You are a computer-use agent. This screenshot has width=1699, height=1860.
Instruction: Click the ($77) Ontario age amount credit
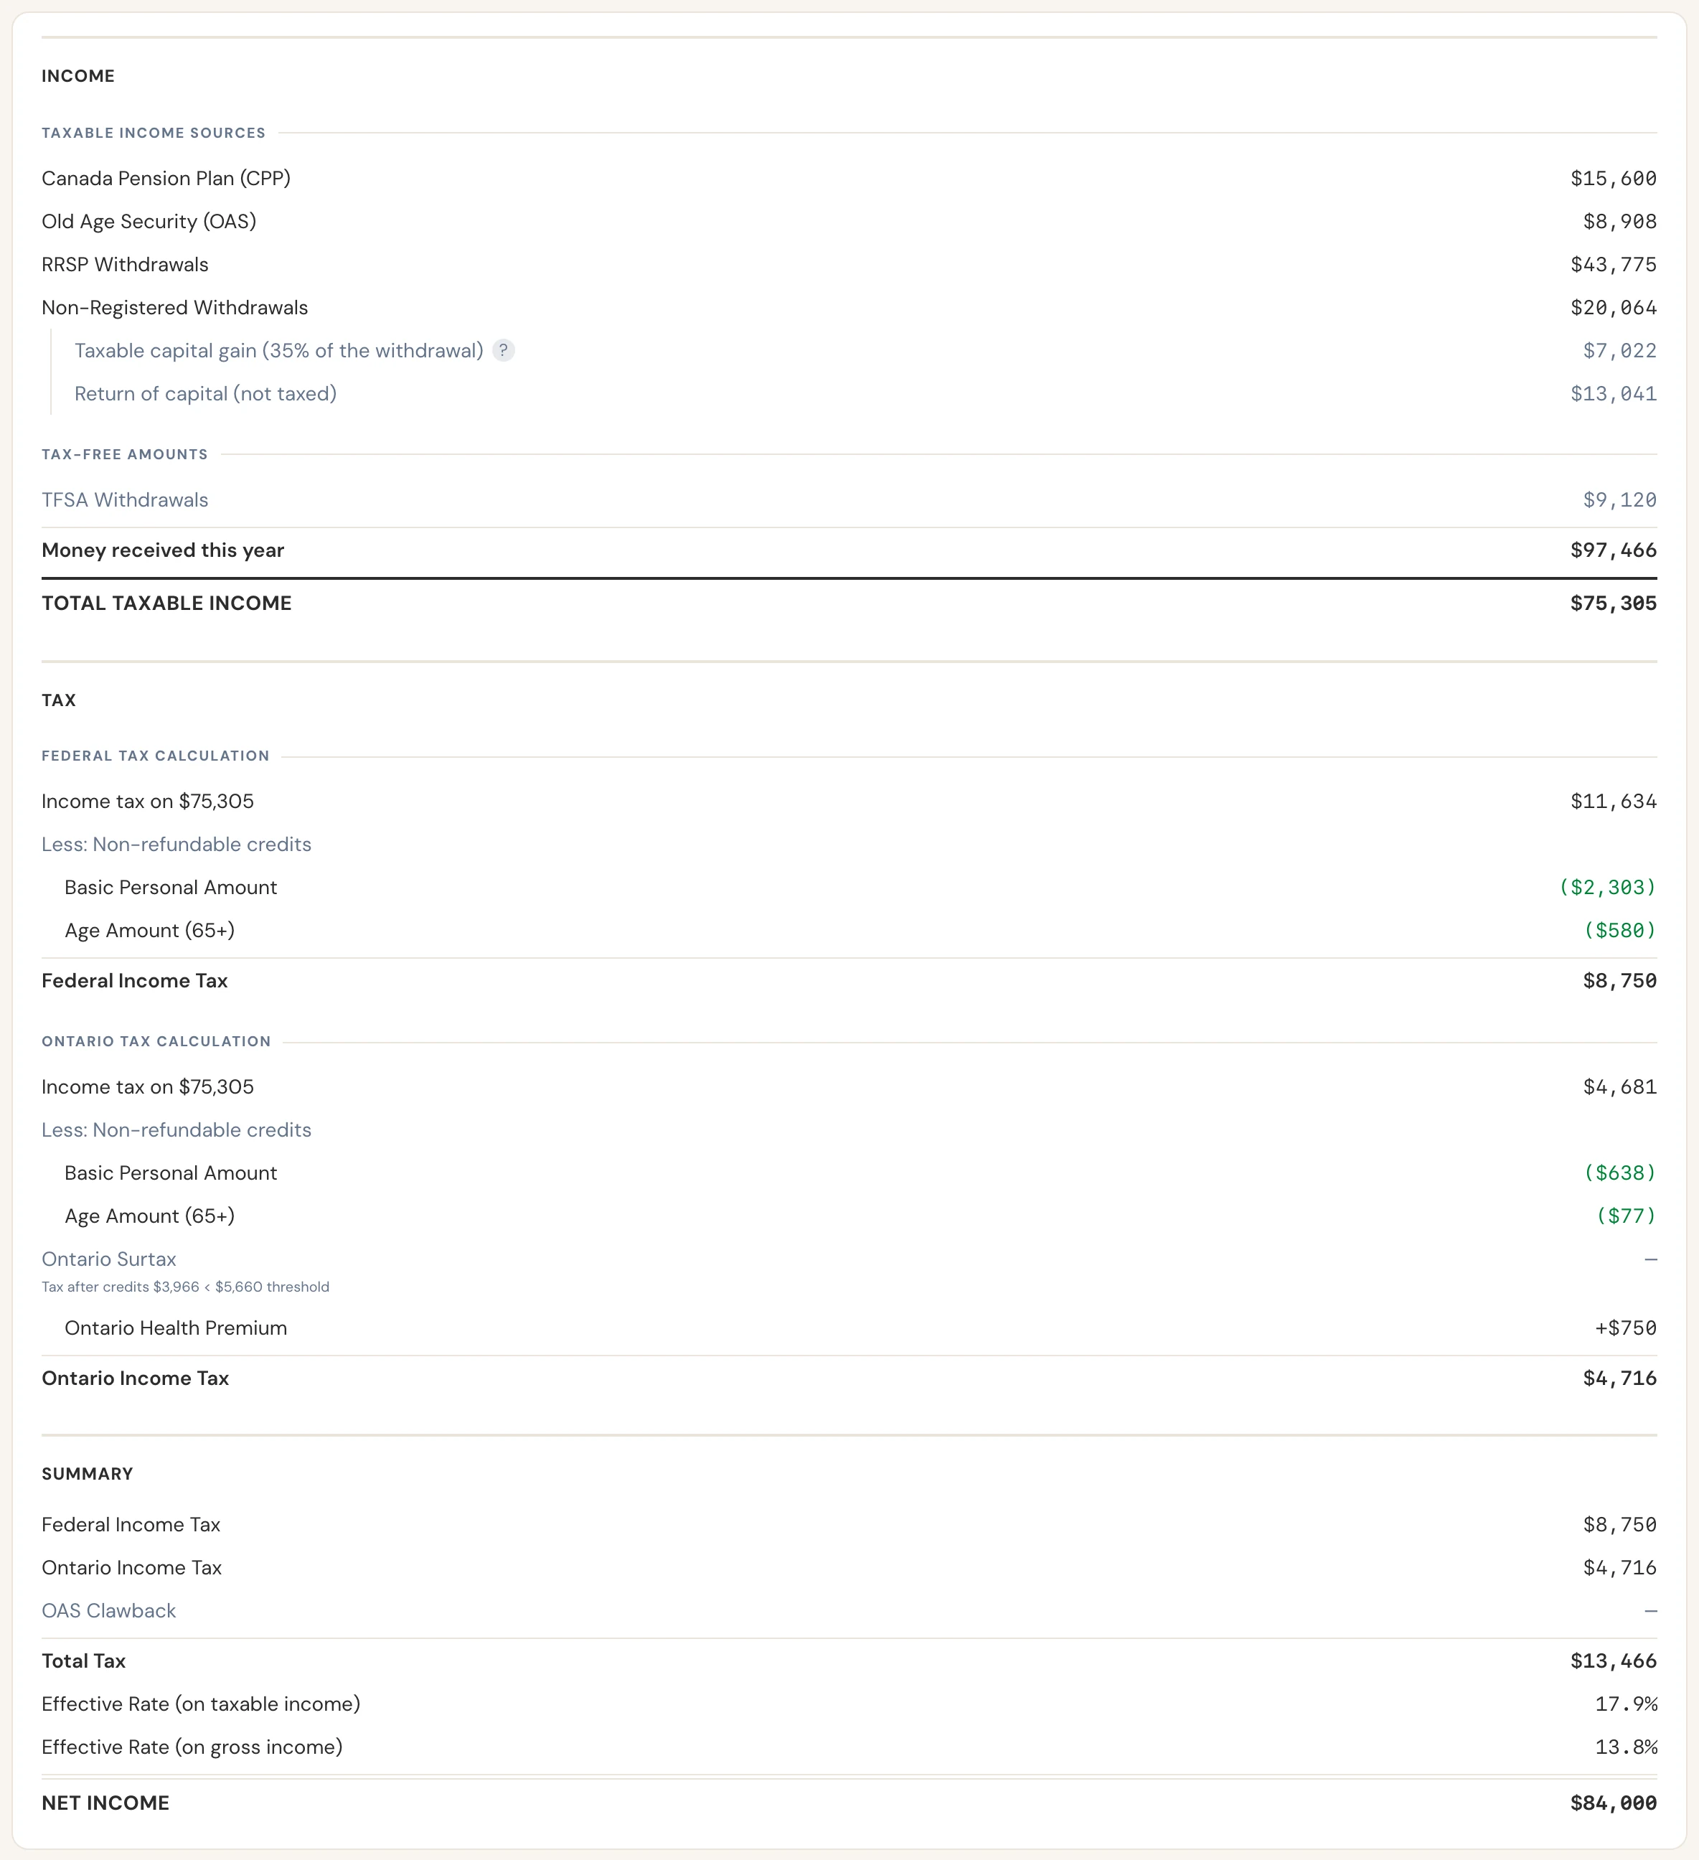pyautogui.click(x=1626, y=1216)
